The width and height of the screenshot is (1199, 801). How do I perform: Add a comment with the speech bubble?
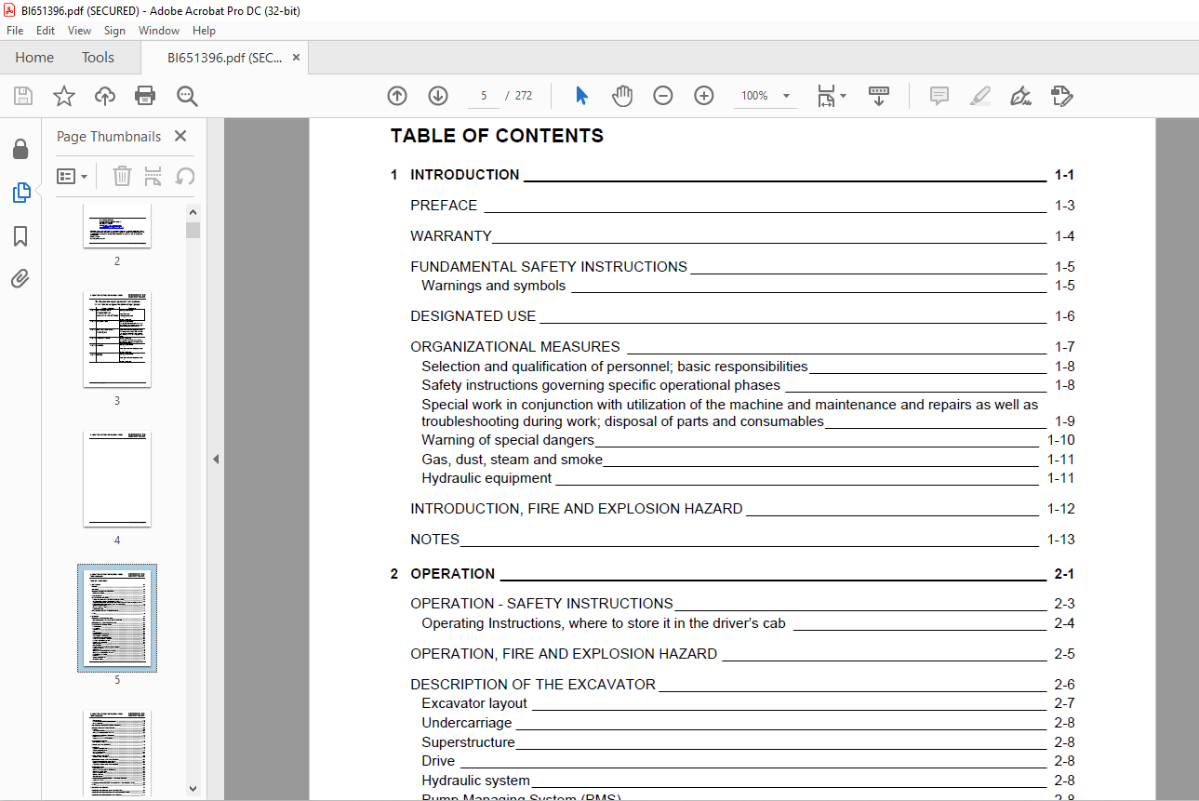click(939, 95)
